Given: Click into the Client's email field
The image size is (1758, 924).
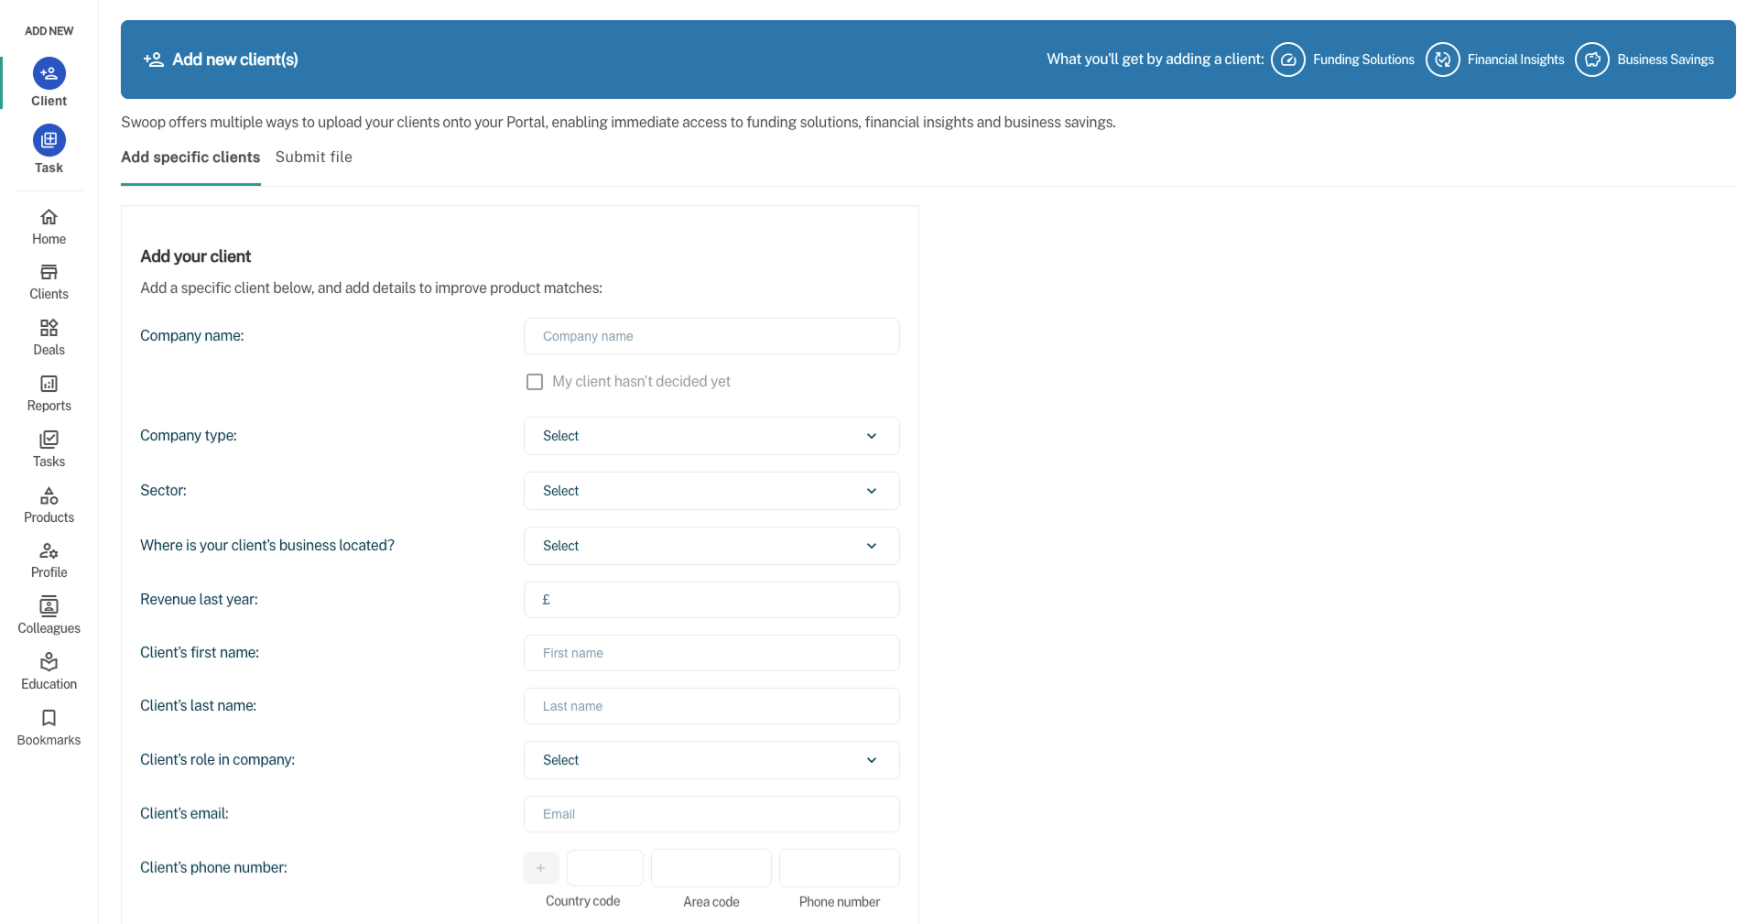Looking at the screenshot, I should pyautogui.click(x=711, y=814).
